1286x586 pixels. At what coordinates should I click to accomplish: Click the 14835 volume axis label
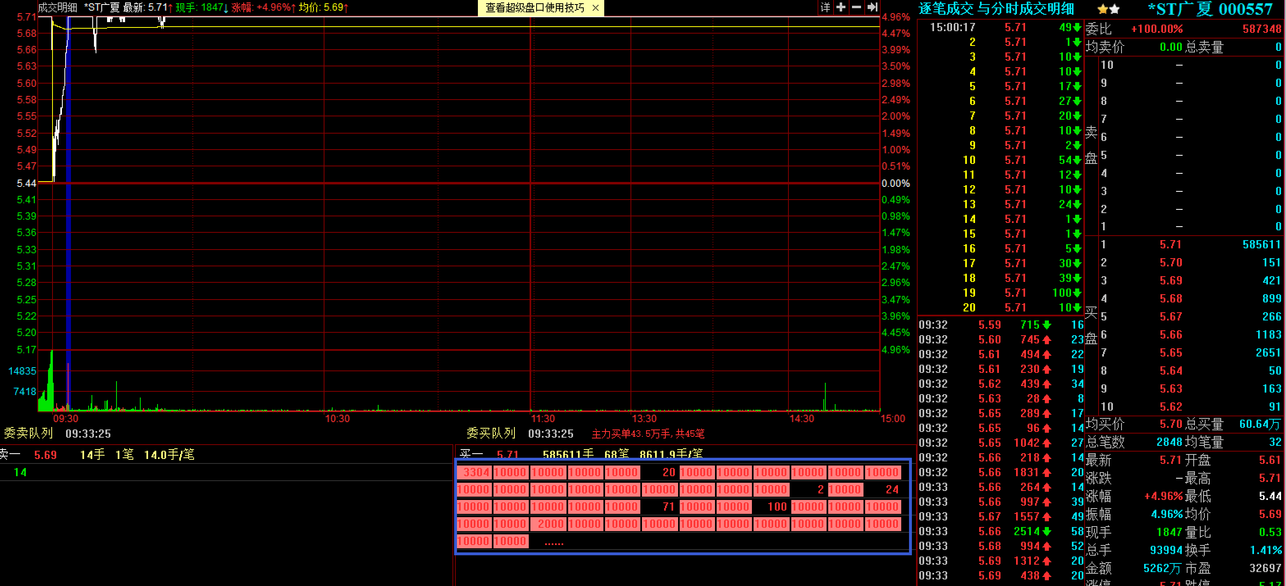tap(23, 371)
